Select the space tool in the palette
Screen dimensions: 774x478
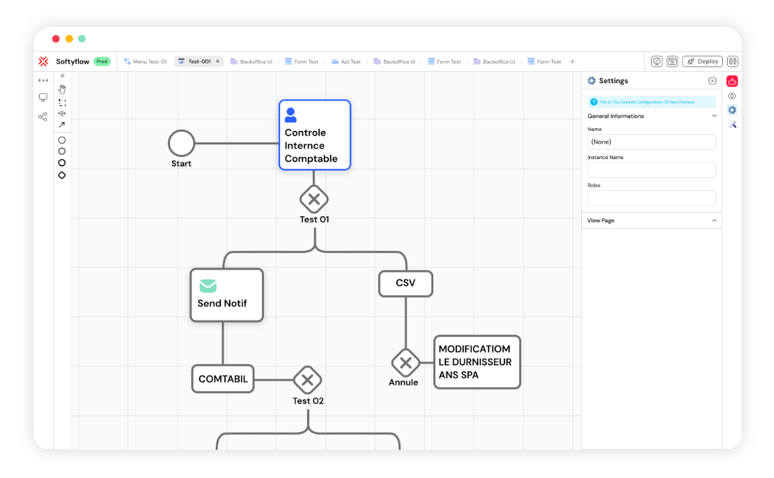click(62, 114)
